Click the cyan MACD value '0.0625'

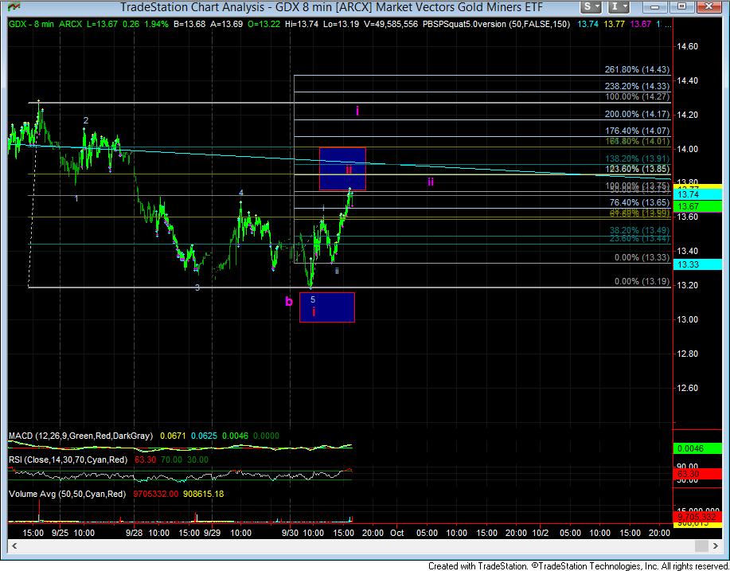coord(204,436)
